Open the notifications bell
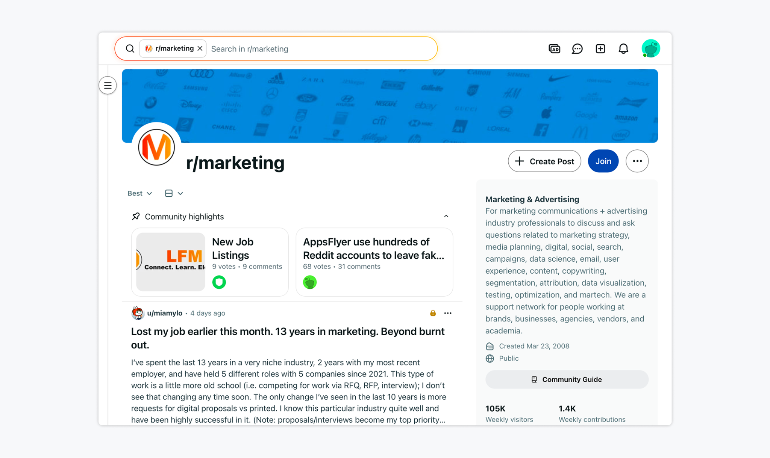The height and width of the screenshot is (458, 770). coord(623,49)
